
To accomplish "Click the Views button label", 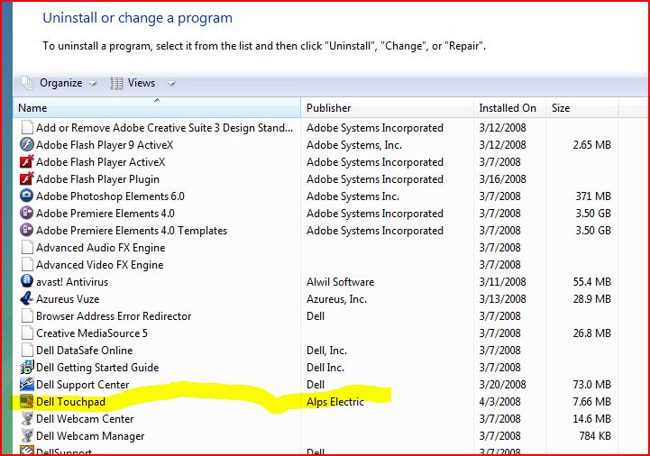I will click(x=142, y=83).
